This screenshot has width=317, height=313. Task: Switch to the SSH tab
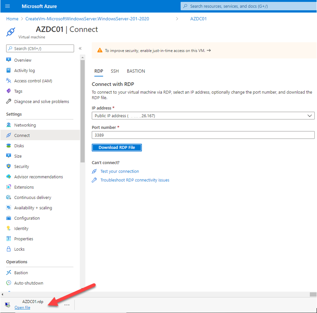115,71
